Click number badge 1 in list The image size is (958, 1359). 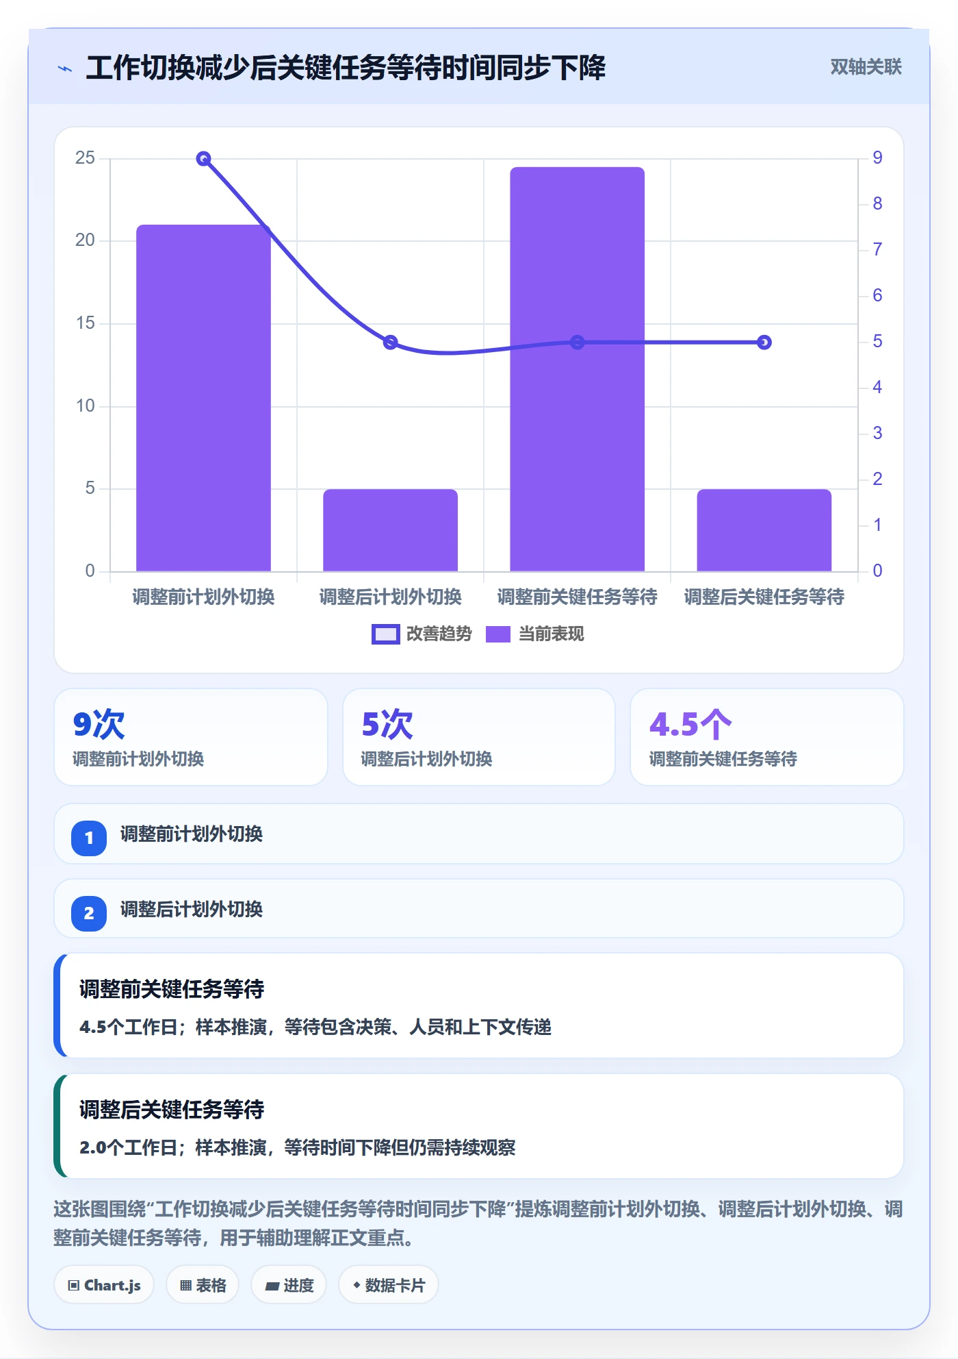tap(89, 838)
